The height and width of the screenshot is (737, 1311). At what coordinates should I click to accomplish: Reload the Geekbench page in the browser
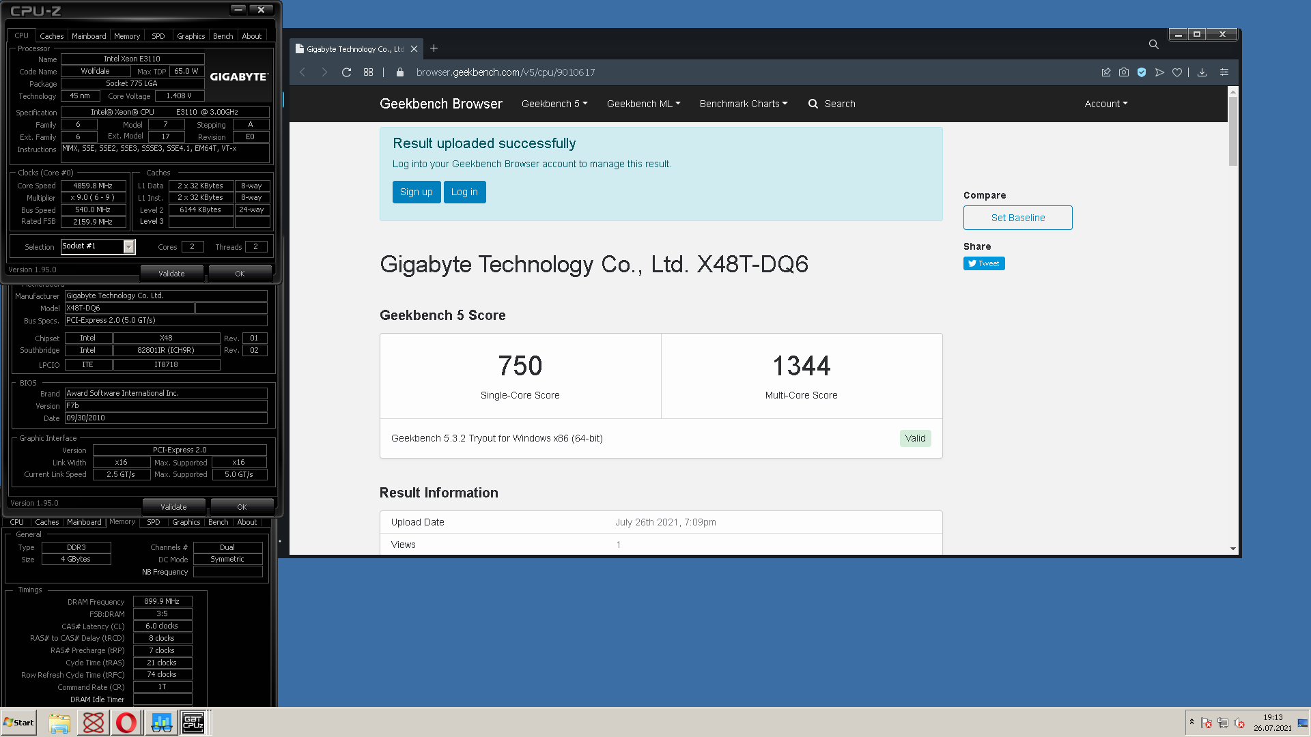346,72
